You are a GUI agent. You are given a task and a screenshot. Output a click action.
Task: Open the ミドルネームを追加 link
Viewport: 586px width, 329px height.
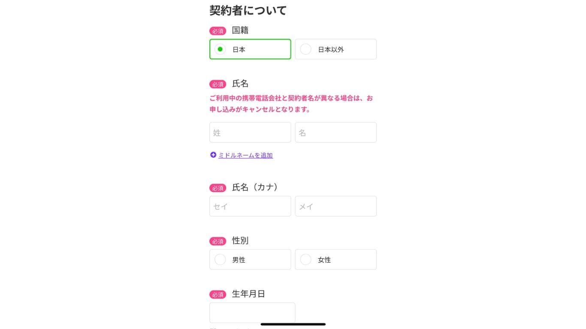245,155
